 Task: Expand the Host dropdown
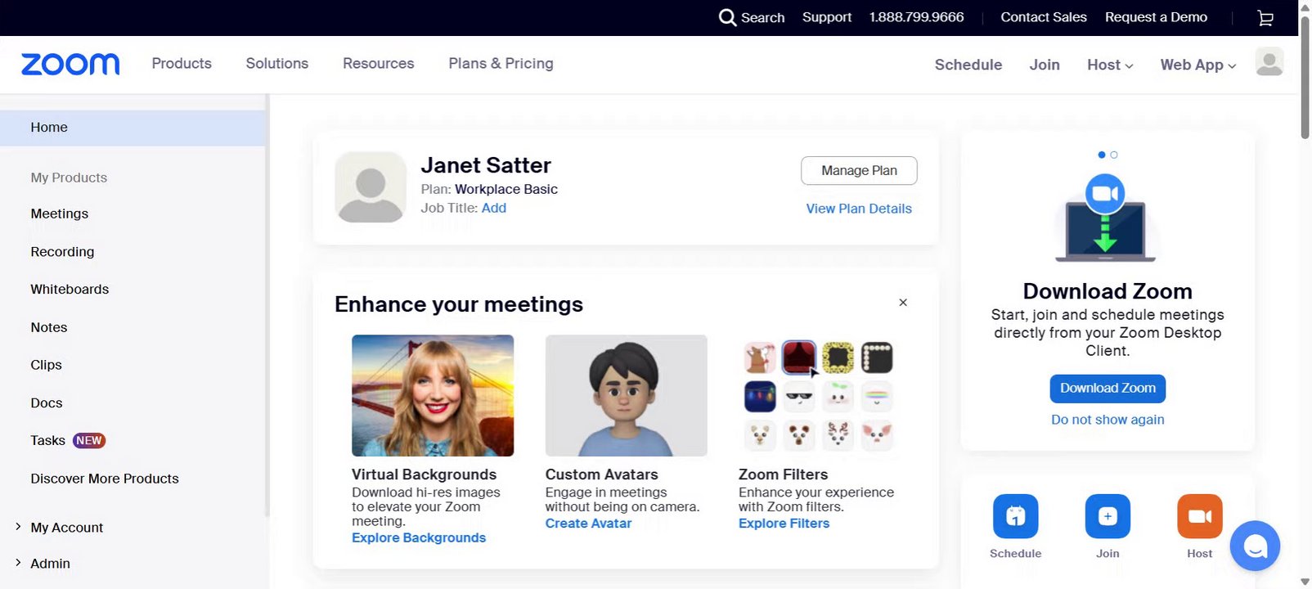1110,65
